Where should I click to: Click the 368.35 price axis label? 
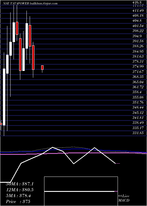[138, 77]
